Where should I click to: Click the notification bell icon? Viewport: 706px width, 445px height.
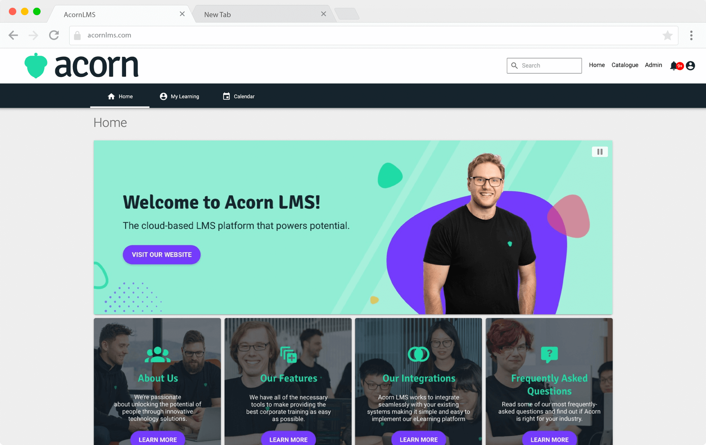pos(674,66)
